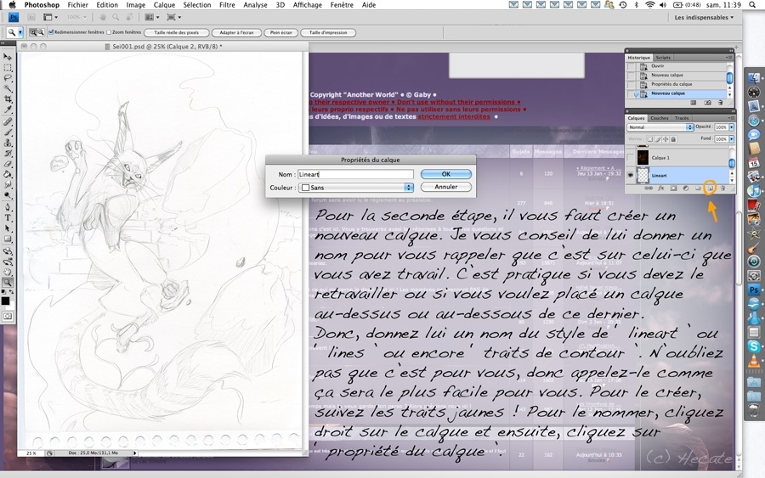Expand the Opacité slider arrow
765x478 pixels.
pos(731,127)
